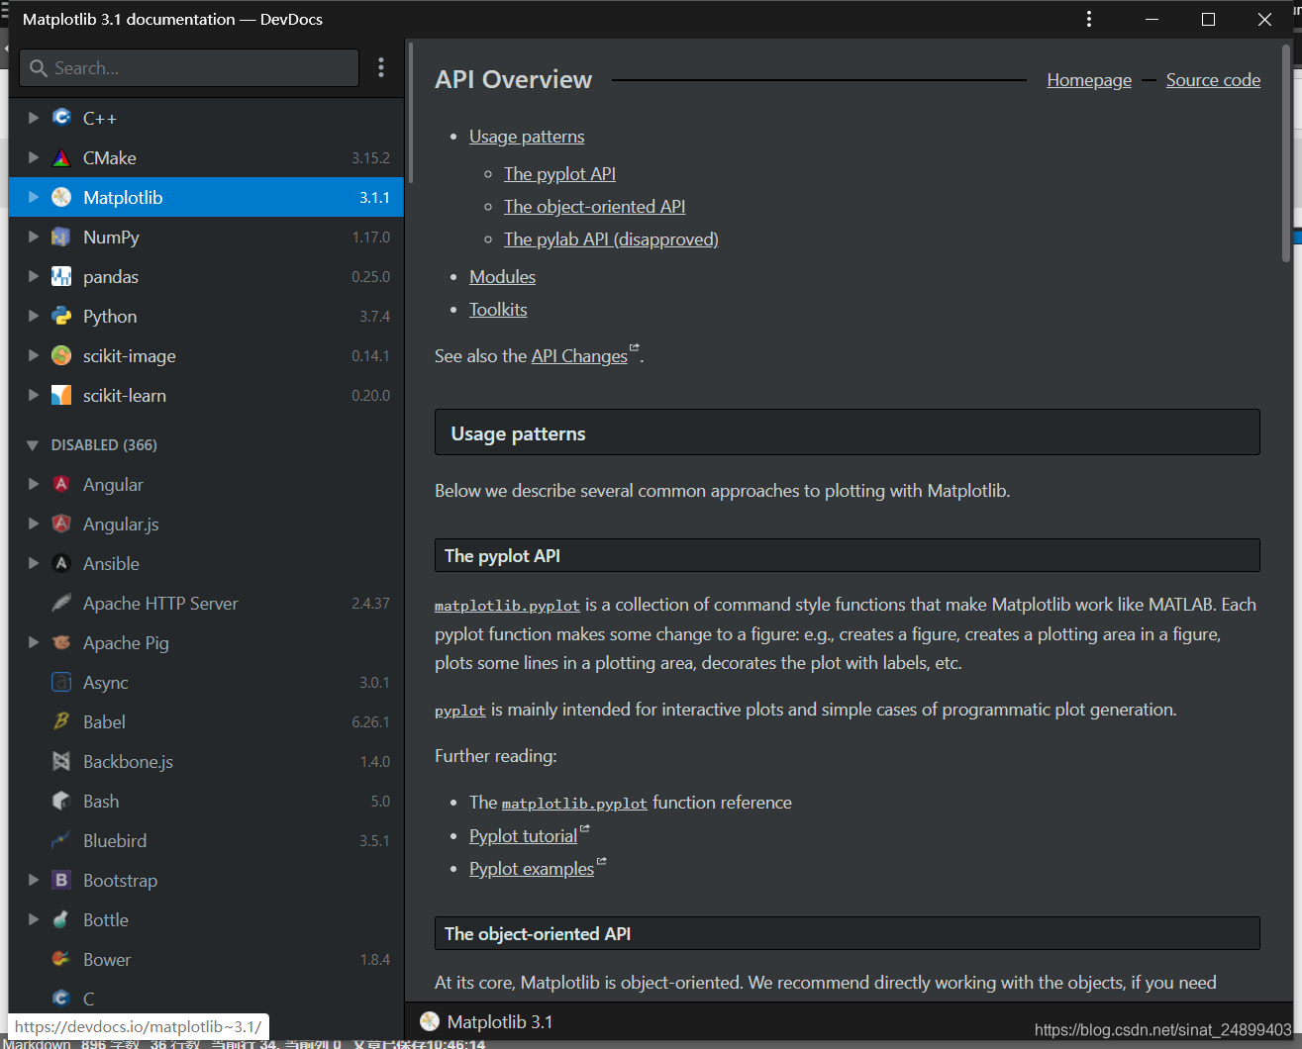
Task: Expand the C++ docs tree
Action: [x=34, y=118]
